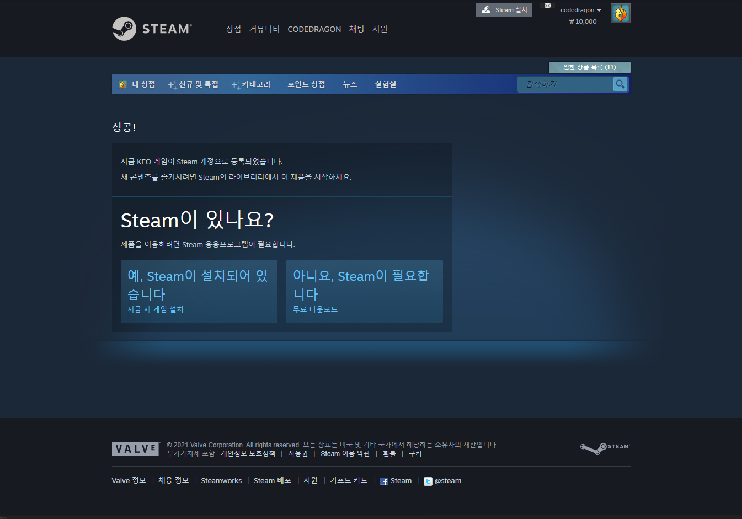Open the 내 상점 tab

coord(137,84)
